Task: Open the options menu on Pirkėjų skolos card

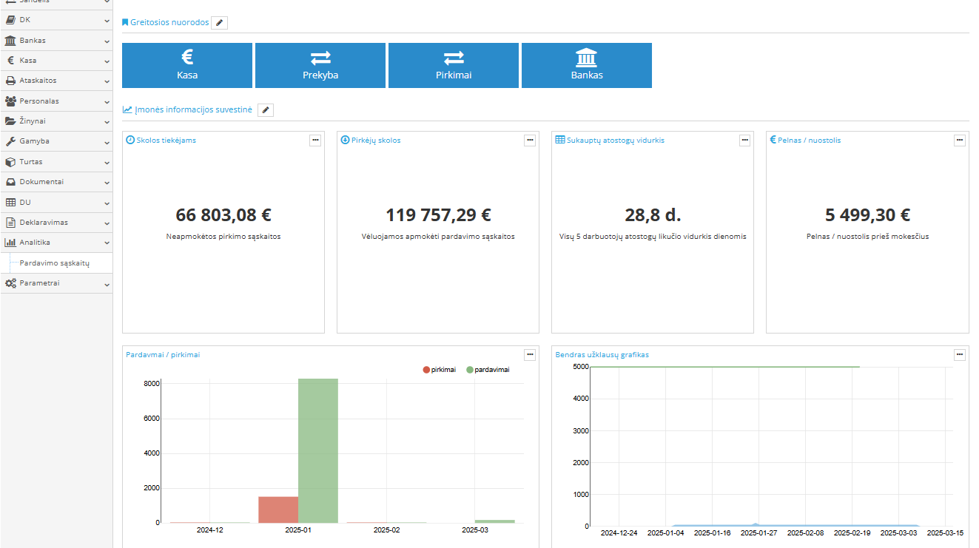Action: point(530,141)
